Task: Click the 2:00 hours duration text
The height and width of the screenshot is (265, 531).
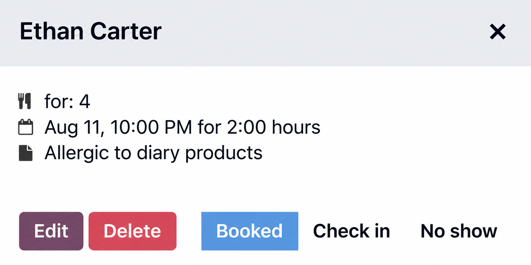Action: click(274, 127)
